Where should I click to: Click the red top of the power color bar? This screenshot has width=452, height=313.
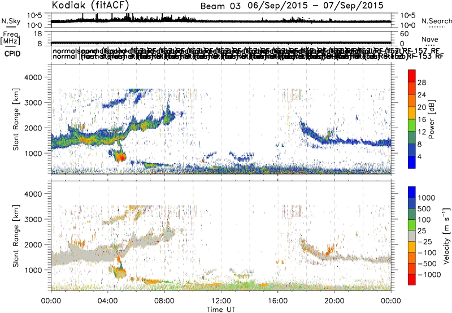tap(411, 76)
